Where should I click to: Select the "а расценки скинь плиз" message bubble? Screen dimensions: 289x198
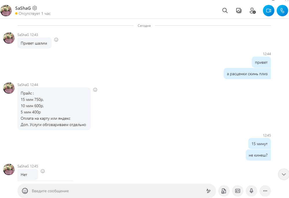247,74
